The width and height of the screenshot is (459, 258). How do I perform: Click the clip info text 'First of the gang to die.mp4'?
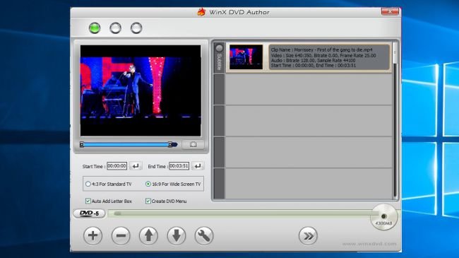pos(345,50)
